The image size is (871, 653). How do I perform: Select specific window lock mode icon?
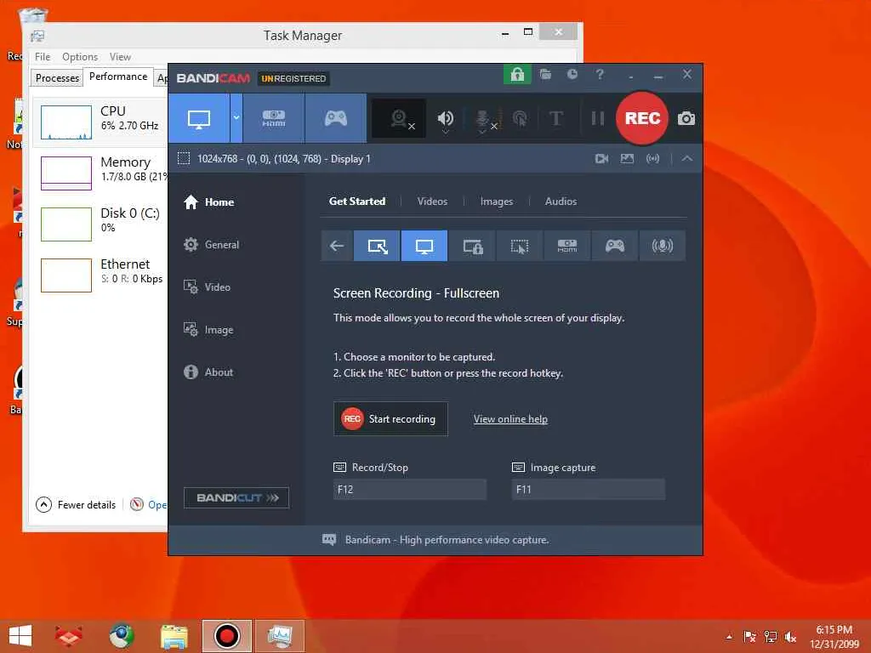[x=472, y=246]
